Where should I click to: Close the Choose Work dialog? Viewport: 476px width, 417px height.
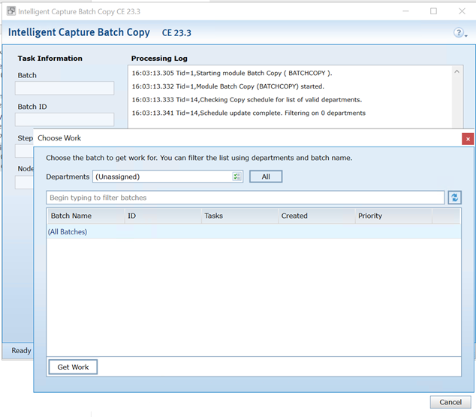[x=468, y=139]
